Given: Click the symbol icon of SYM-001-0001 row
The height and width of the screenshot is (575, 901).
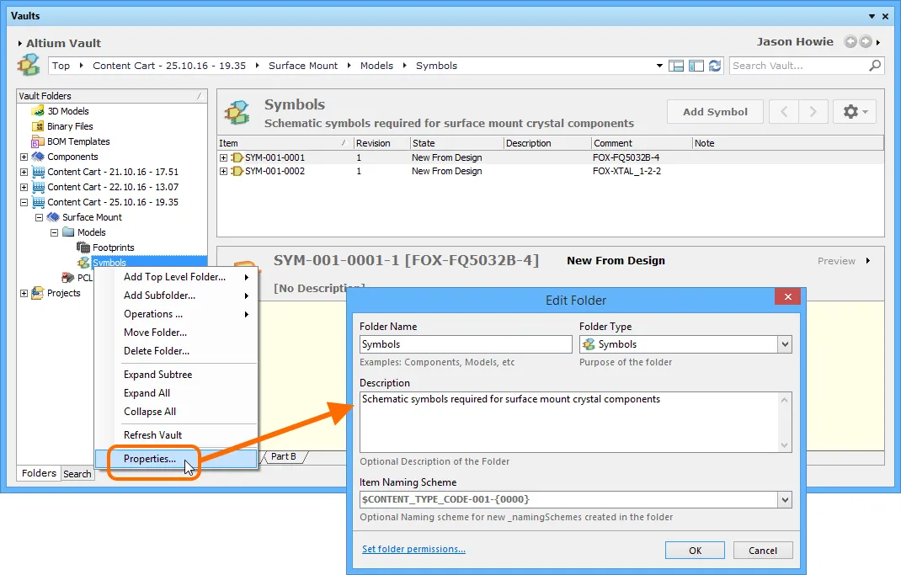Looking at the screenshot, I should 237,157.
